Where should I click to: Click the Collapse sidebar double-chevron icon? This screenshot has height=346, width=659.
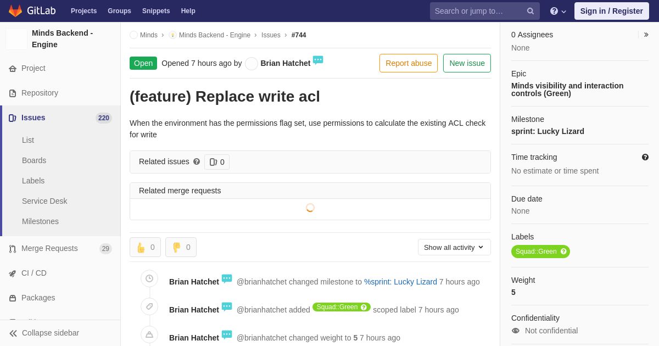pos(13,333)
